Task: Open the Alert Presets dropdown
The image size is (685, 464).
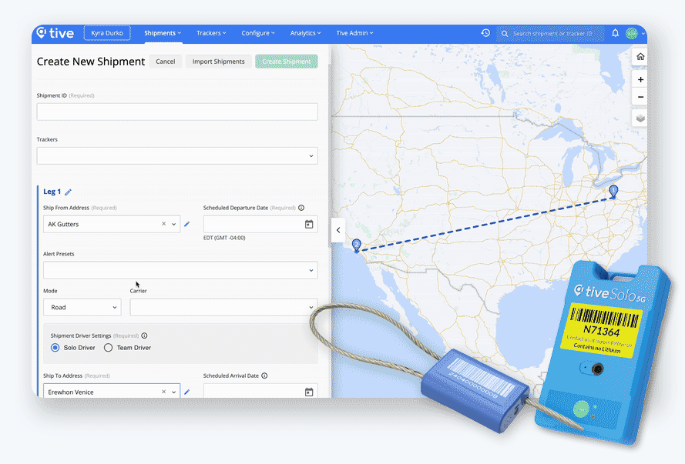Action: click(180, 270)
